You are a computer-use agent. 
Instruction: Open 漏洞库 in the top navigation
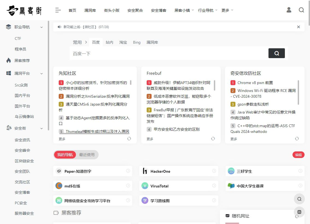click(x=90, y=10)
